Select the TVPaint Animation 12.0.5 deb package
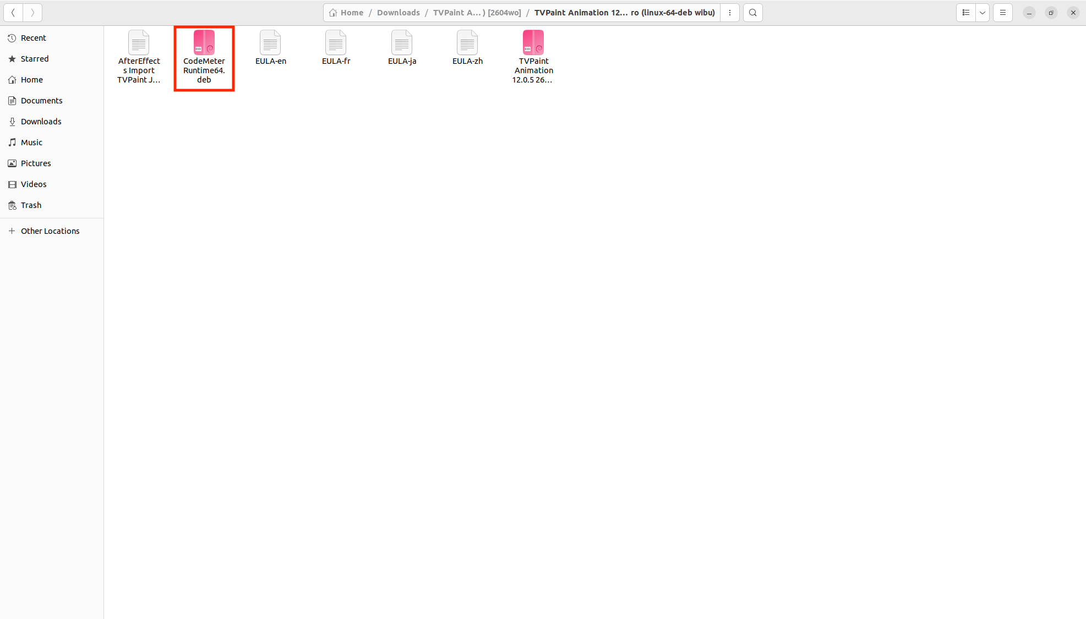 [x=533, y=43]
